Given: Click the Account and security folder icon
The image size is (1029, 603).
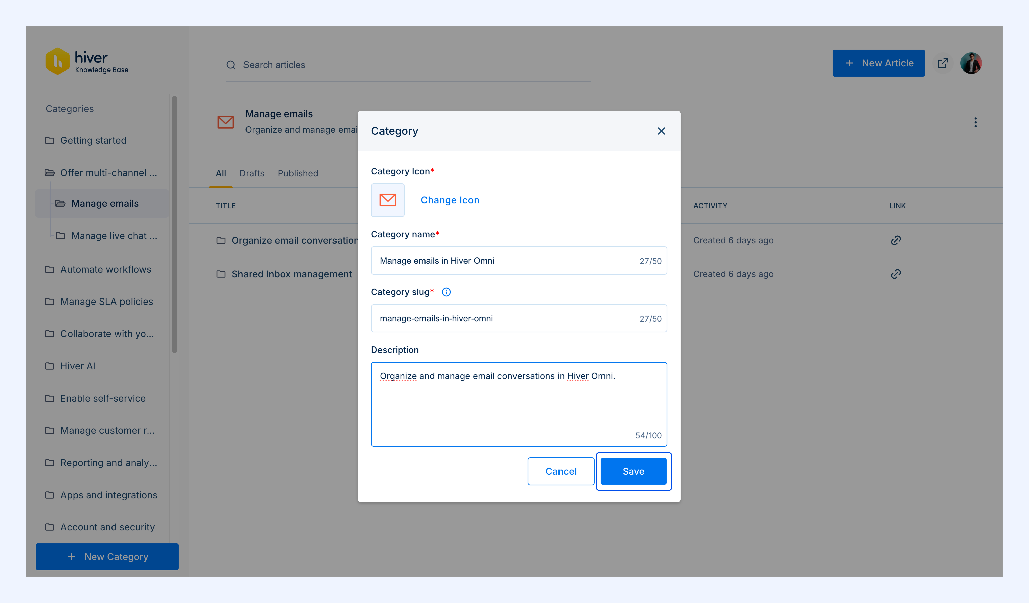Looking at the screenshot, I should click(49, 527).
